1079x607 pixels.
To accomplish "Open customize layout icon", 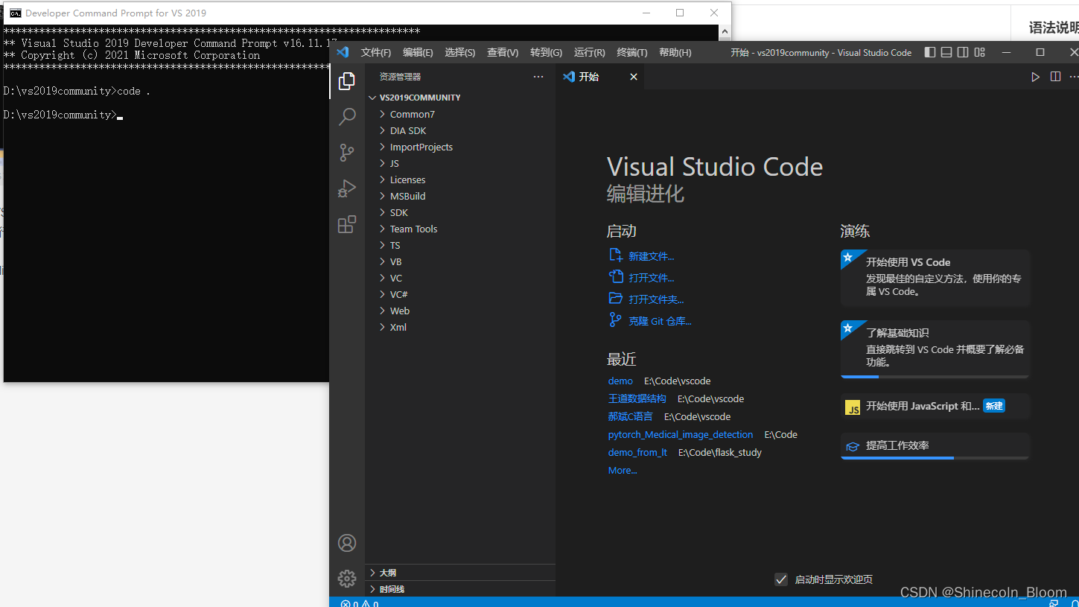I will tap(980, 52).
